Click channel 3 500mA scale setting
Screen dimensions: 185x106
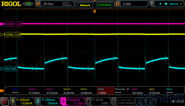75,100
